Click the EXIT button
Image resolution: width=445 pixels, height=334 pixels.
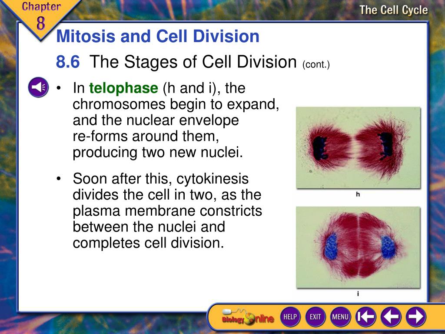coord(315,317)
